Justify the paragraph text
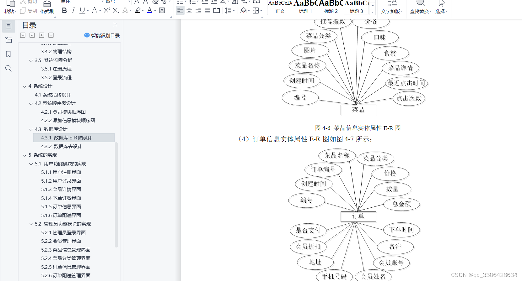 click(x=207, y=11)
